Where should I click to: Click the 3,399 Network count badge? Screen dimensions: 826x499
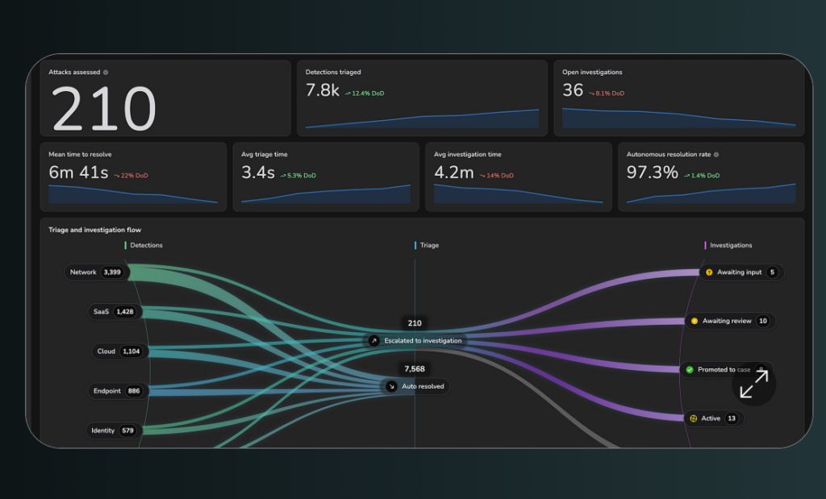112,272
